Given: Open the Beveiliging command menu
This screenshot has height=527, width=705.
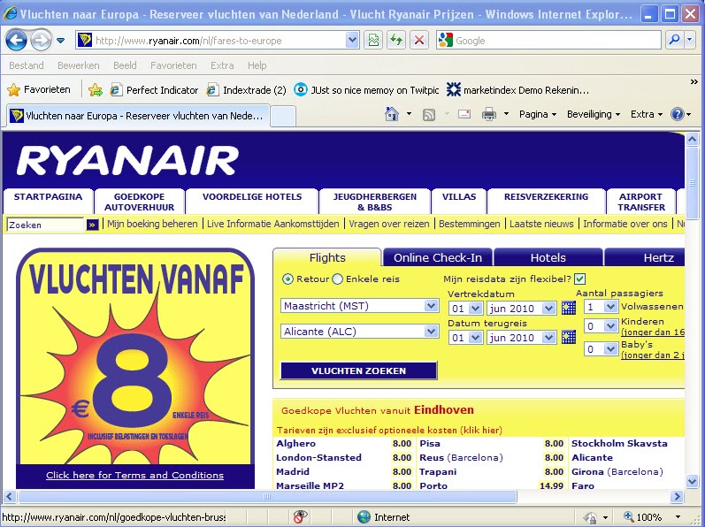Looking at the screenshot, I should pos(594,115).
